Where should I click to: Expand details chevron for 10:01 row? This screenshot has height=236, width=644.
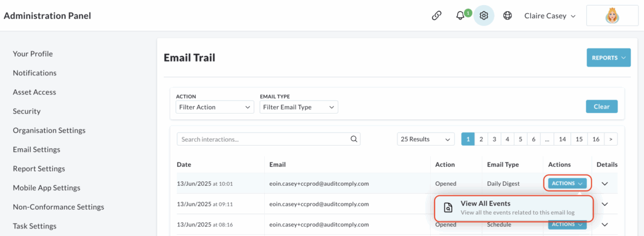[604, 183]
